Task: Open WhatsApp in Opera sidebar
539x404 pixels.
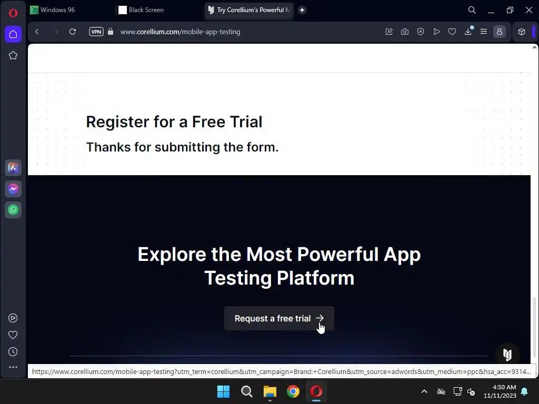Action: [x=13, y=210]
